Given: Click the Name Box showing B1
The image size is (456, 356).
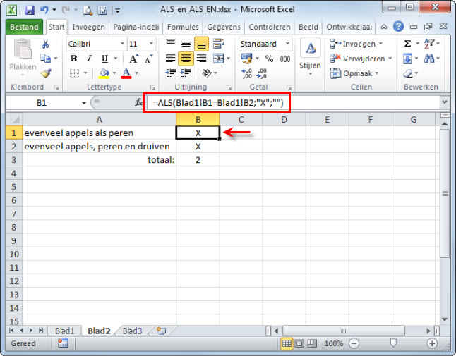Looking at the screenshot, I should 47,103.
